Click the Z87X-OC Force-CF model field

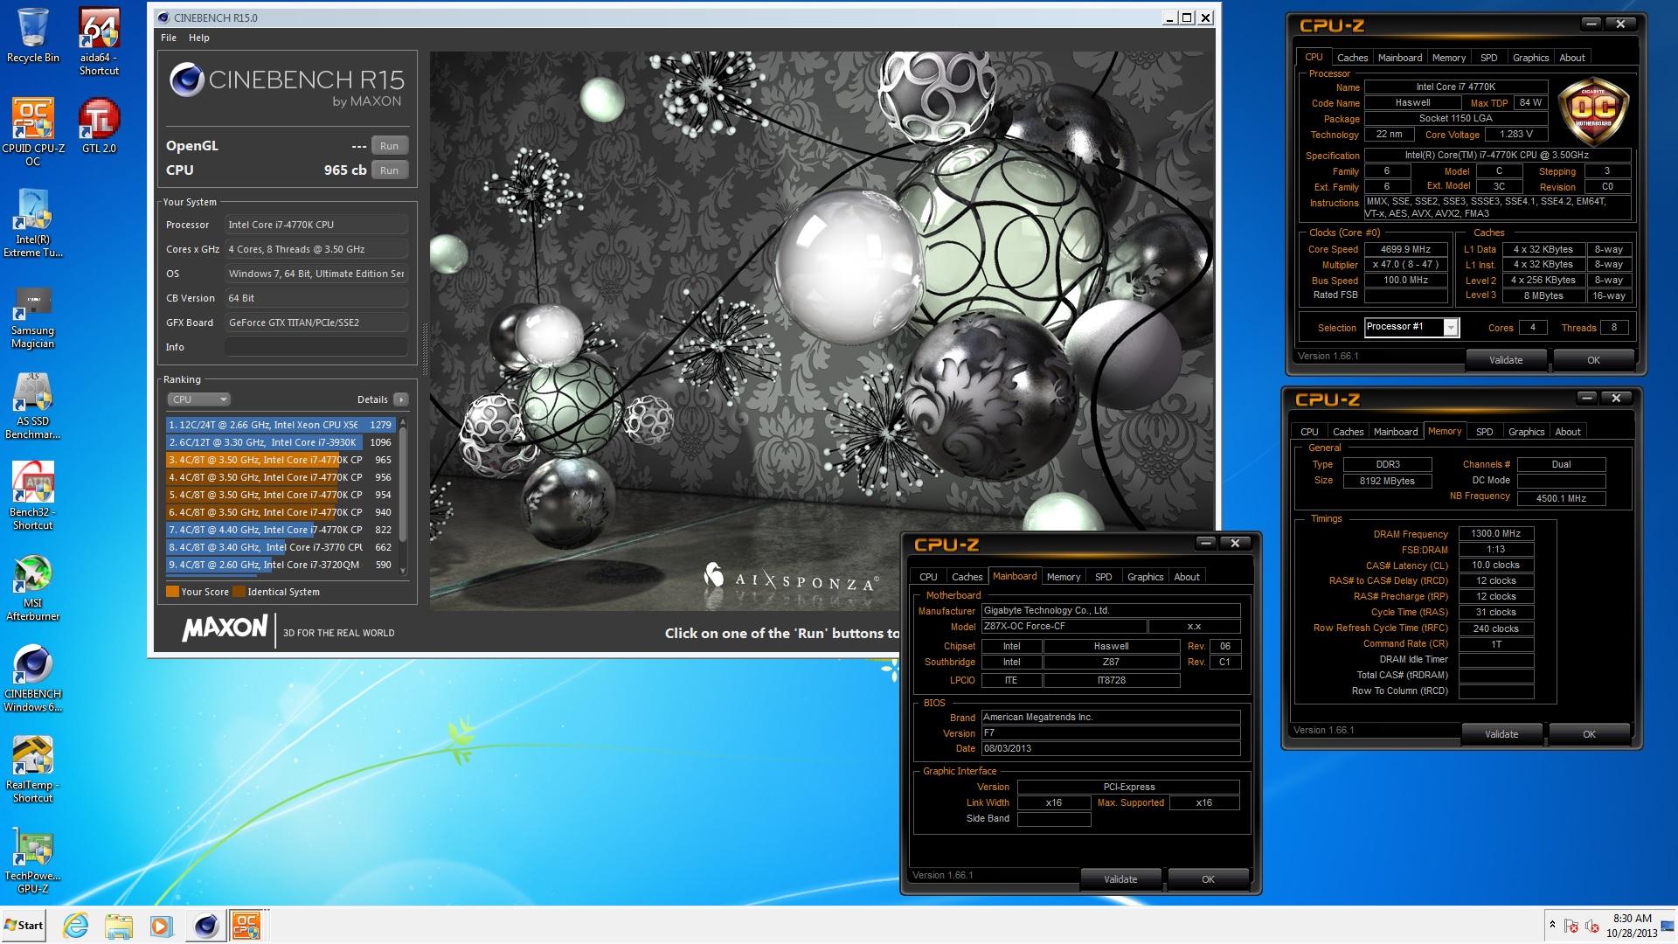click(1064, 627)
